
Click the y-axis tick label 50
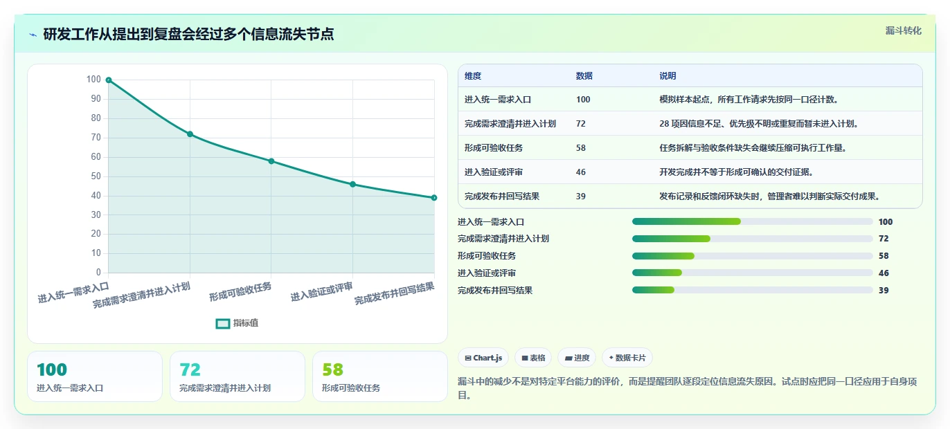96,176
